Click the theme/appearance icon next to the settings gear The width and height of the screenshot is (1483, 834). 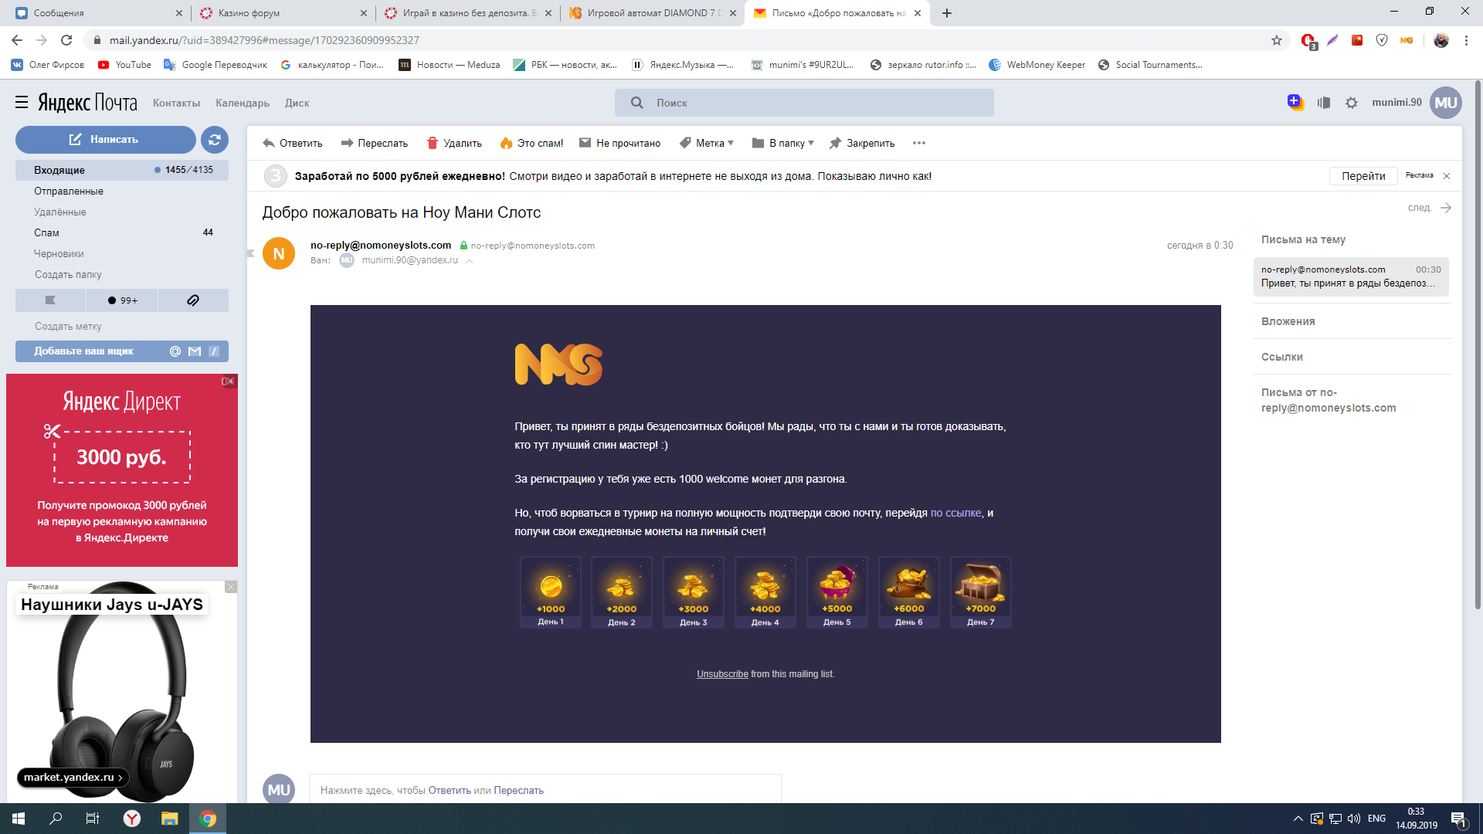[x=1323, y=103]
